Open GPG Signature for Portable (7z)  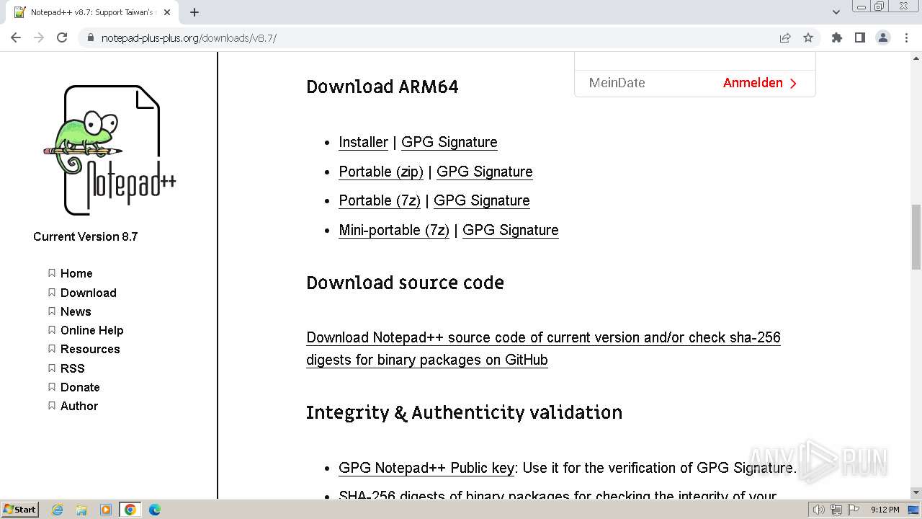pos(482,200)
